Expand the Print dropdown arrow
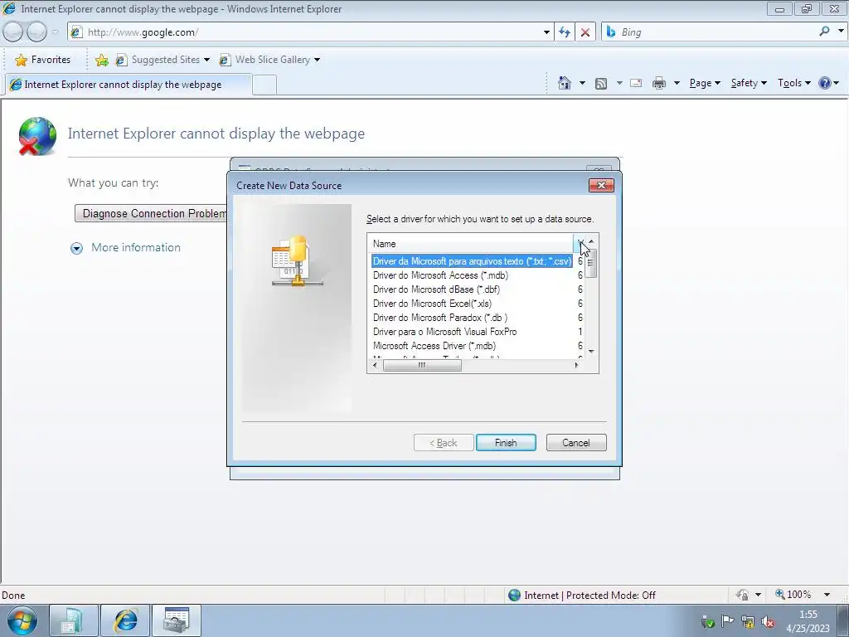The width and height of the screenshot is (849, 637). (x=677, y=83)
